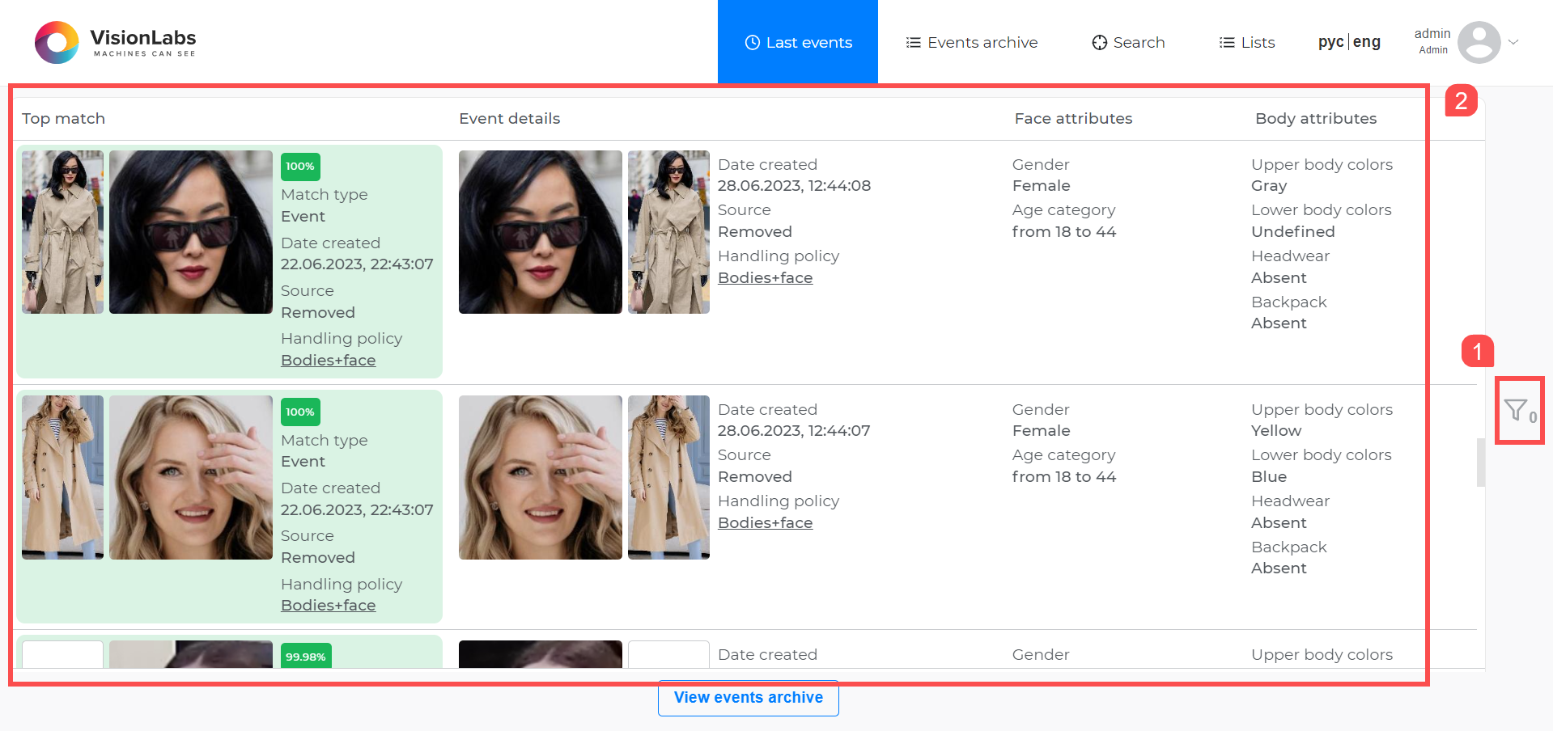Switch to the Last events tab
The height and width of the screenshot is (731, 1553).
[798, 42]
